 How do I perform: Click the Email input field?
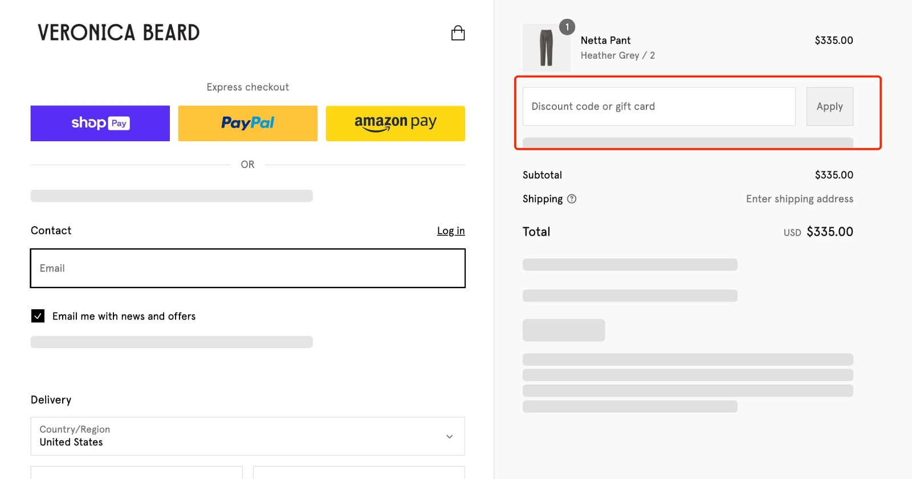pos(247,268)
